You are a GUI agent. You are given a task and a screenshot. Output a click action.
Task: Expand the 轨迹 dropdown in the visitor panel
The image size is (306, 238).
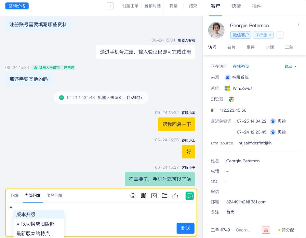[x=290, y=67]
